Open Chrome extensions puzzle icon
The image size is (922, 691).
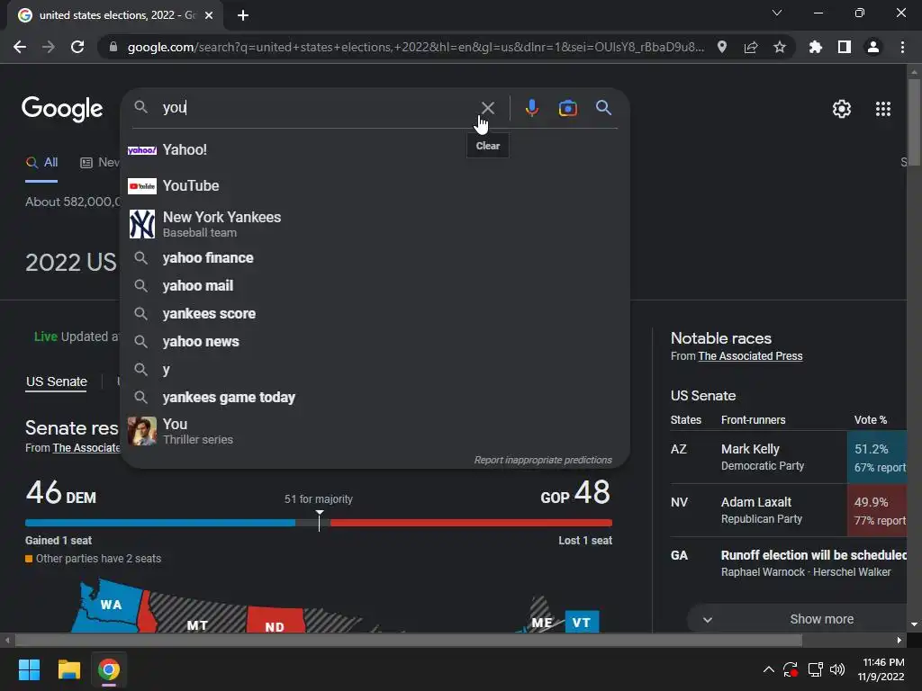(x=815, y=47)
